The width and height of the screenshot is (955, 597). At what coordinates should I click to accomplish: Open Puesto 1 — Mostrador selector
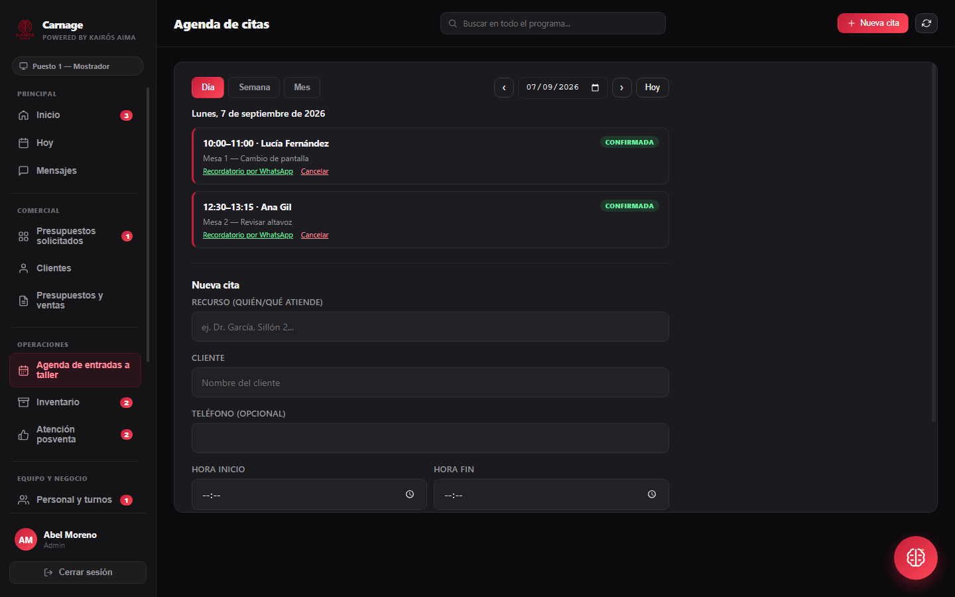[78, 66]
